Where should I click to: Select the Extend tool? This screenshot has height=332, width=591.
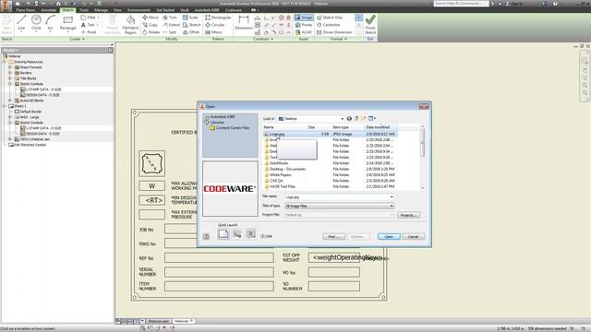(171, 25)
